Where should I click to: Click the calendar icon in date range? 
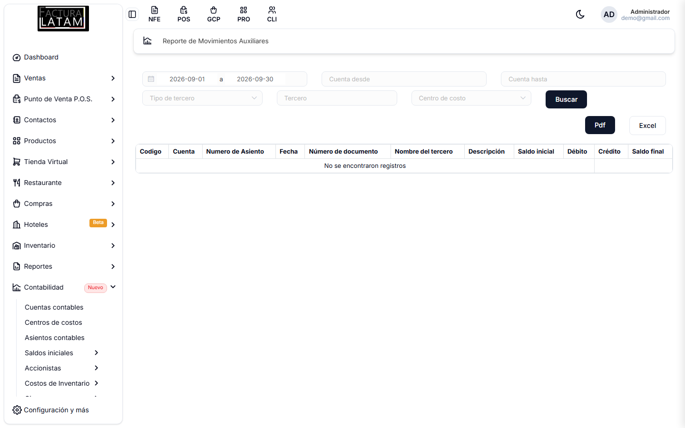[x=151, y=79]
